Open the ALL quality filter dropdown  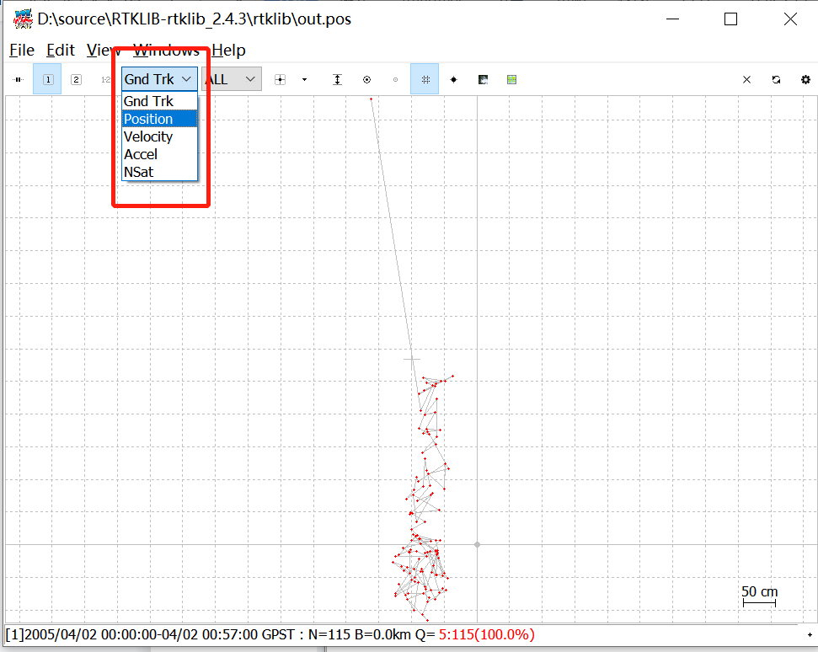(x=232, y=79)
